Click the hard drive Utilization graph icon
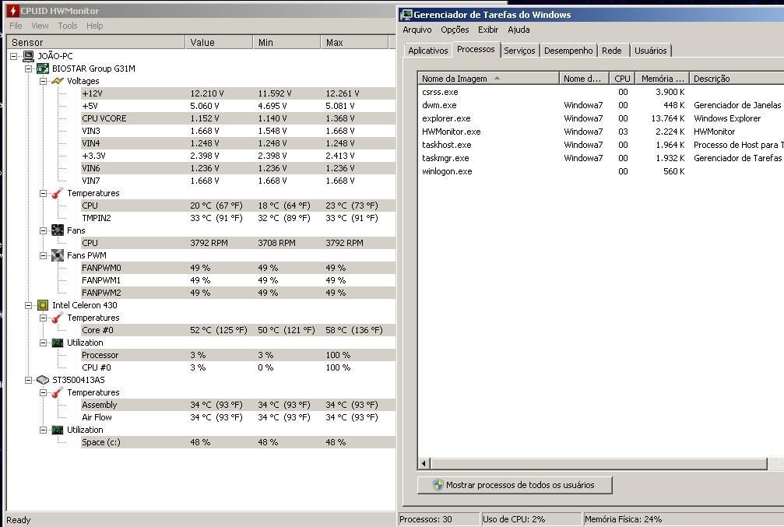The image size is (784, 527). coord(58,430)
